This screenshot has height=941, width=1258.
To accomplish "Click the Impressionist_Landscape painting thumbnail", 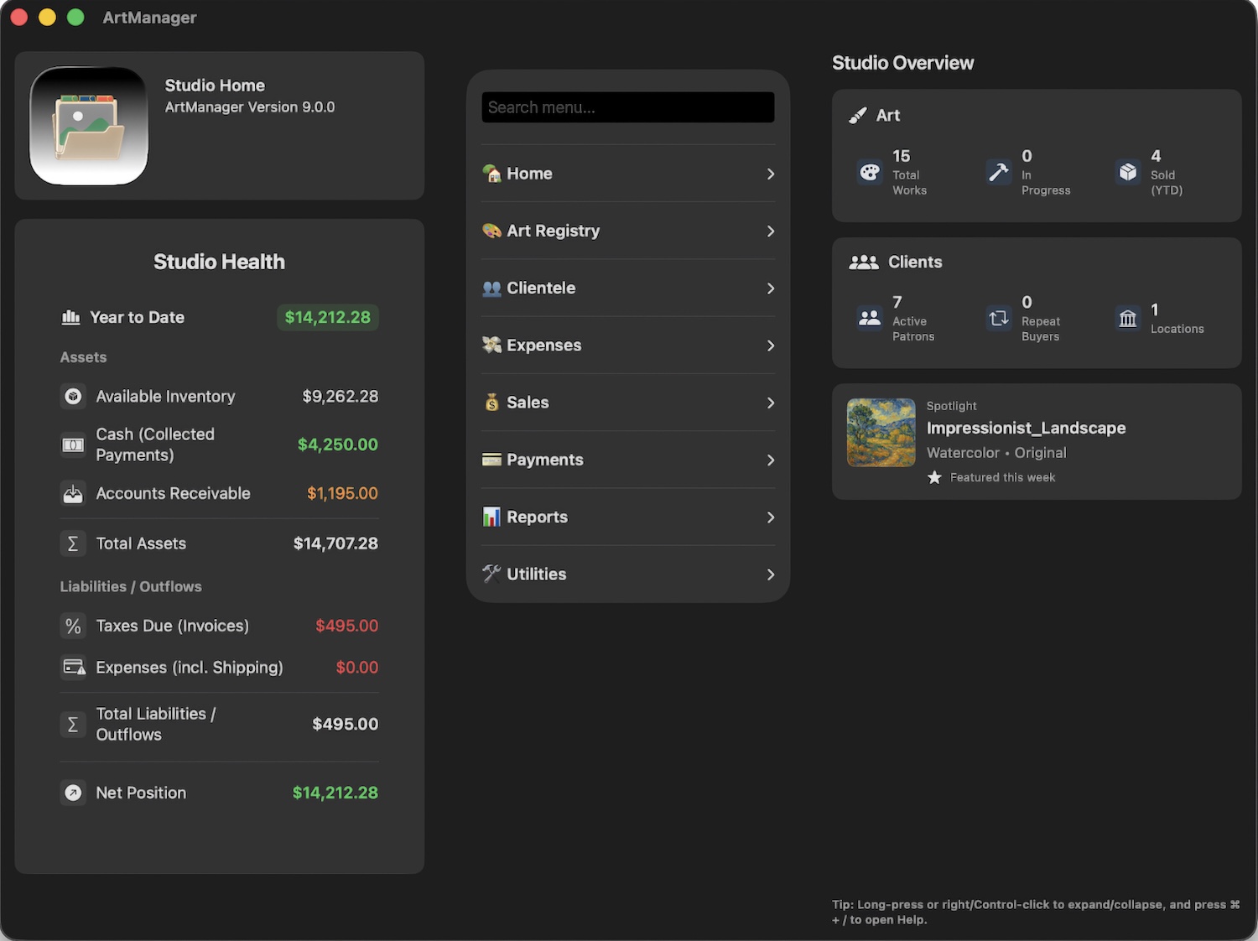I will [881, 433].
